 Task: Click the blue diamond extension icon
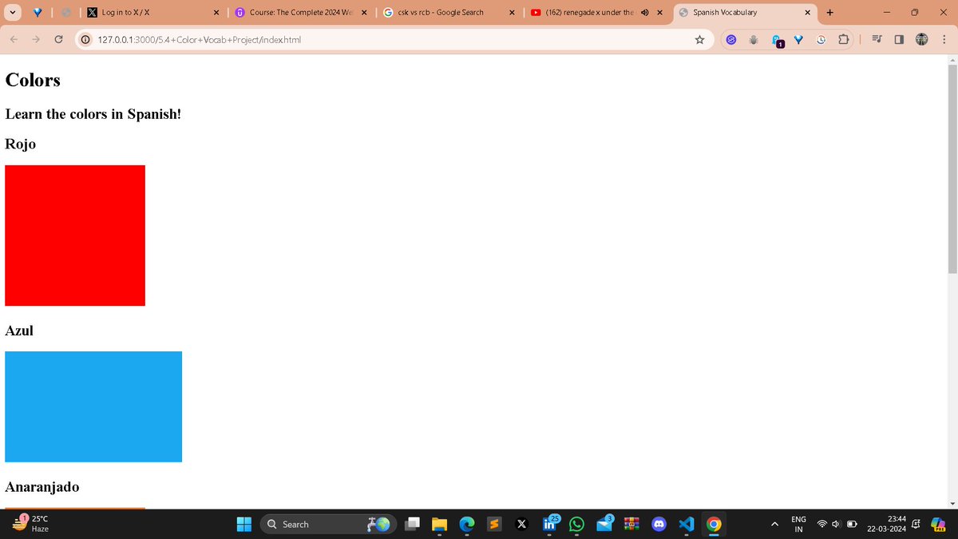(x=798, y=39)
